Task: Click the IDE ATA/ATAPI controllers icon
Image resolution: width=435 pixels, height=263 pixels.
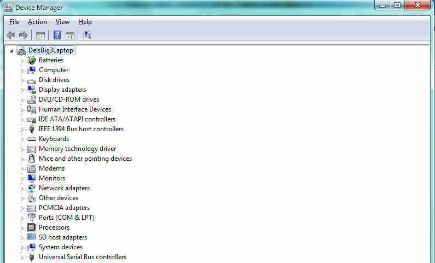Action: pyautogui.click(x=31, y=120)
